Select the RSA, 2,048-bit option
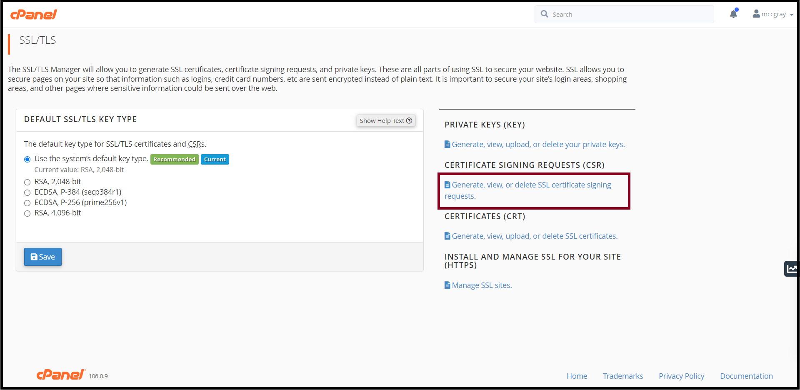The image size is (800, 390). tap(27, 182)
